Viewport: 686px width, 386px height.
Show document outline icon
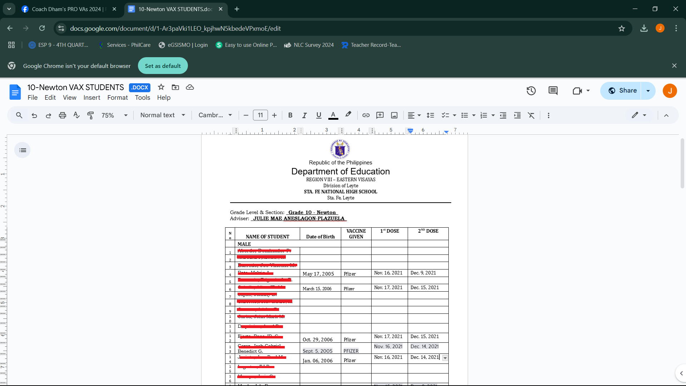click(x=23, y=150)
